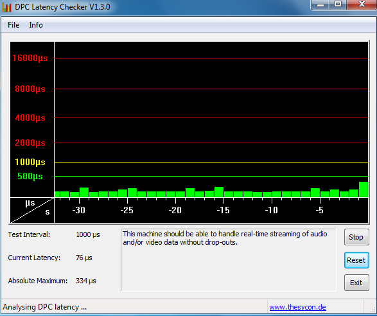Click the Absolute Maximum value 334 µs
This screenshot has height=316, width=377.
[86, 281]
